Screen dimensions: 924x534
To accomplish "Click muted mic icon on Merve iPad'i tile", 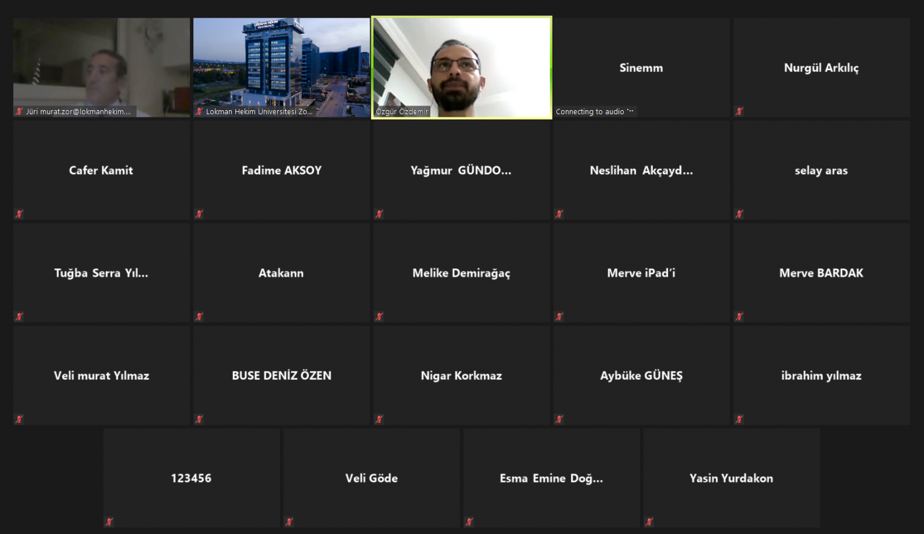I will click(x=559, y=316).
